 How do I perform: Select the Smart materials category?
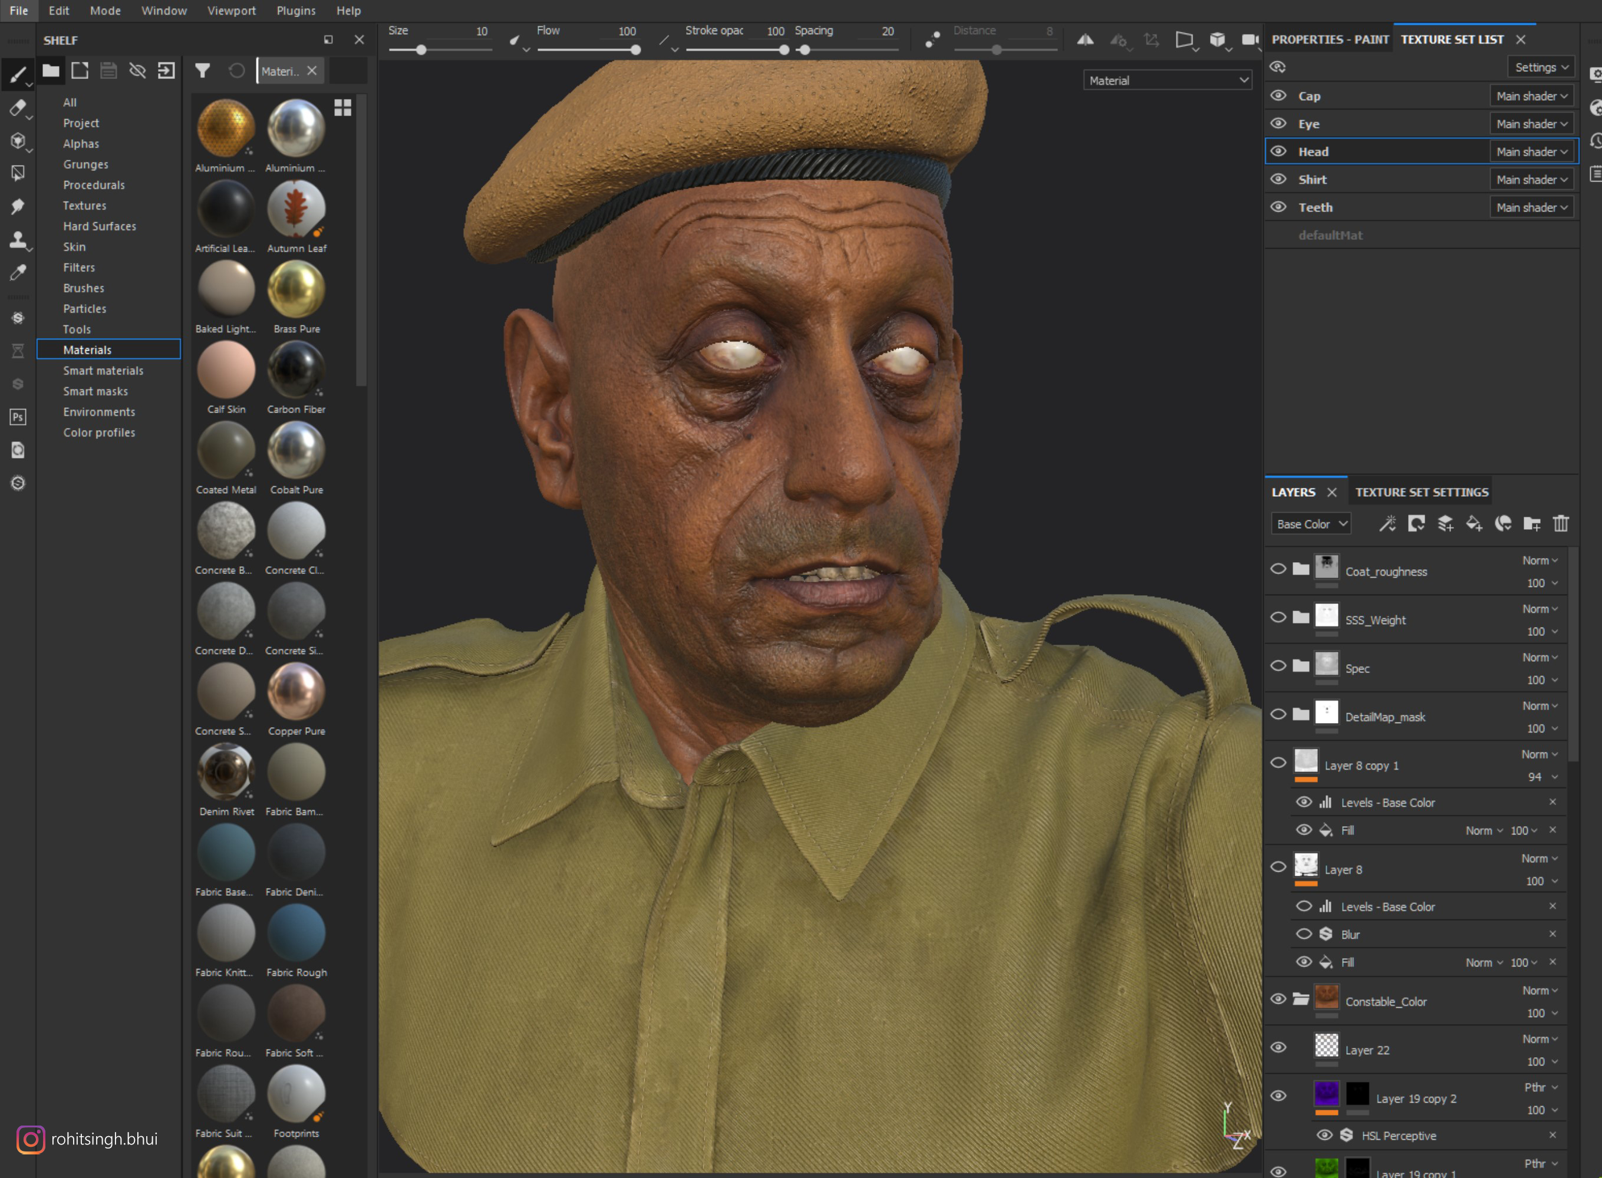[x=103, y=370]
